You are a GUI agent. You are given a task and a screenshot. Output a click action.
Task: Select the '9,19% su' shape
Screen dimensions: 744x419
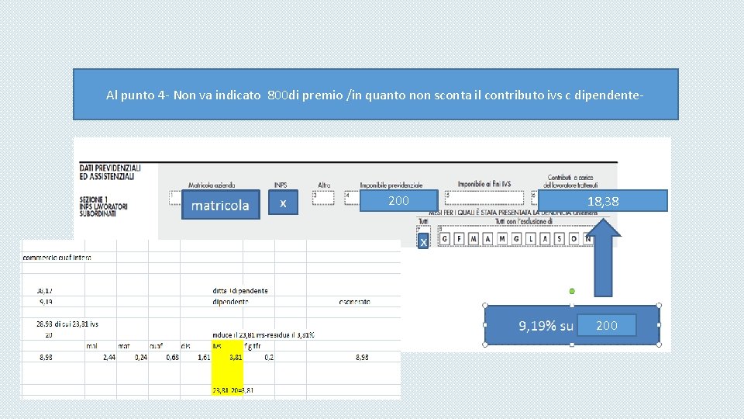[530, 325]
